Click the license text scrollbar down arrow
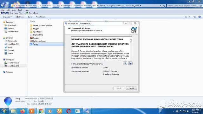The image size is (203, 114). pyautogui.click(x=131, y=59)
